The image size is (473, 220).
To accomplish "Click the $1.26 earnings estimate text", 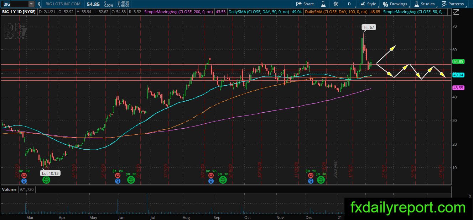I will click(x=118, y=171).
